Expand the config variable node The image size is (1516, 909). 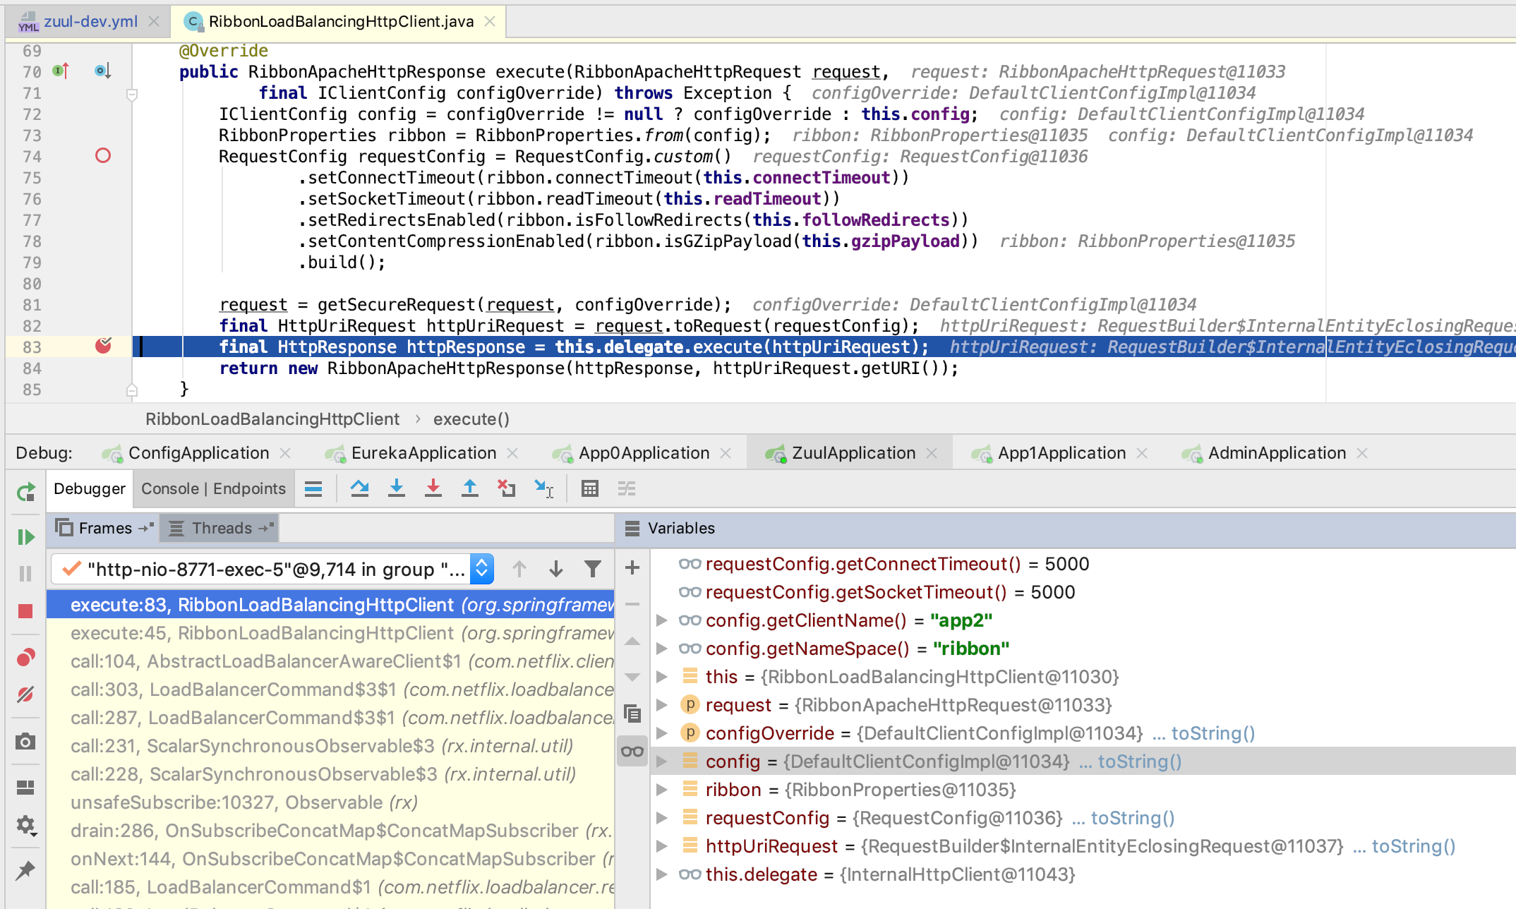(662, 761)
